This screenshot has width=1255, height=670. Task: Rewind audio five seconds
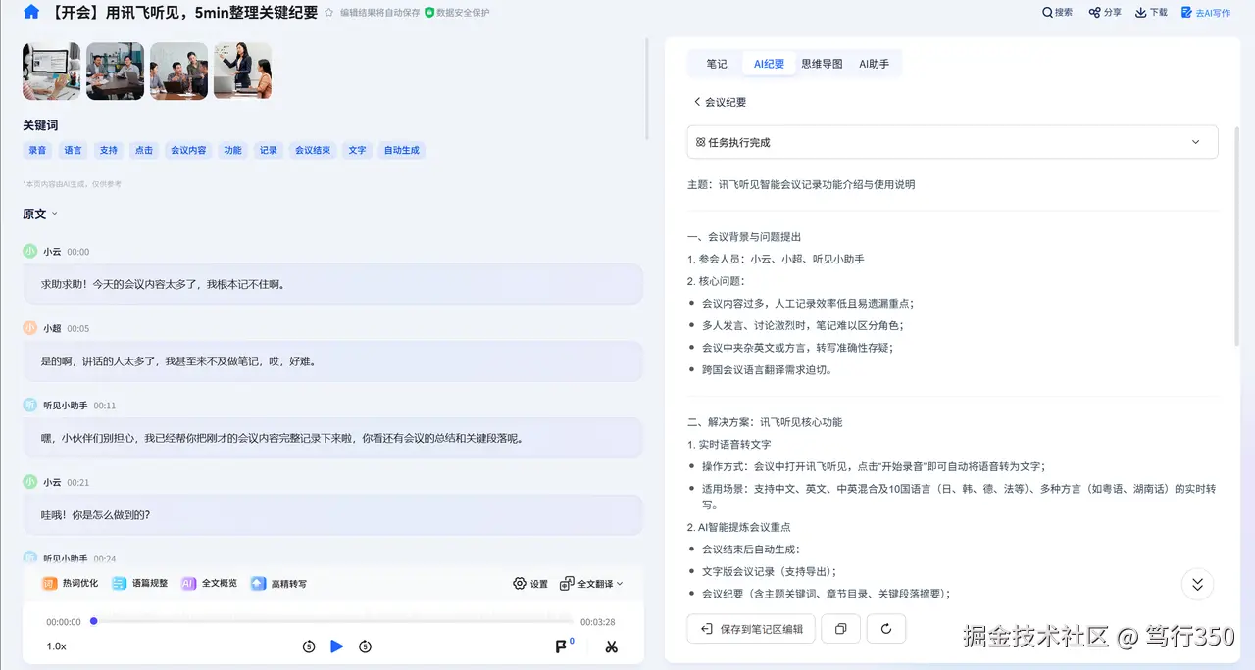point(309,646)
